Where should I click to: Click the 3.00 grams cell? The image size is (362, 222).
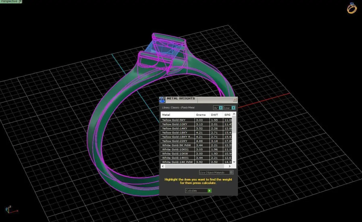point(202,154)
